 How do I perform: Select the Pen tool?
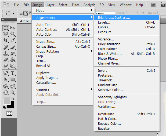(6, 73)
